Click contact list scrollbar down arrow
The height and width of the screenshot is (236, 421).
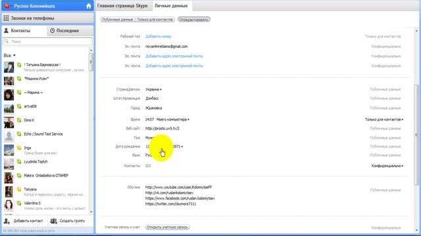click(91, 212)
